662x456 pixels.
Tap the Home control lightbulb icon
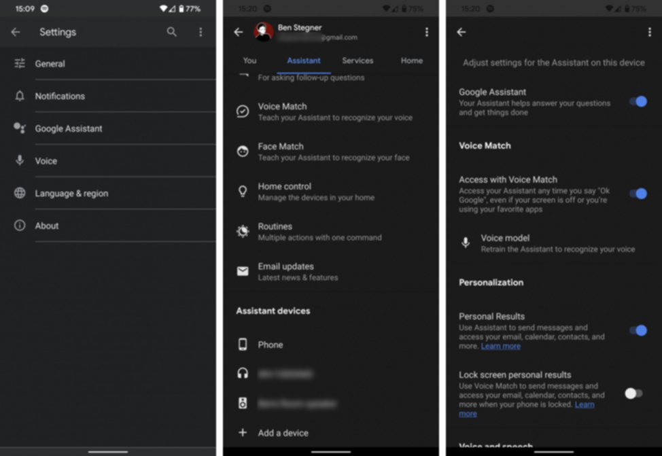243,191
